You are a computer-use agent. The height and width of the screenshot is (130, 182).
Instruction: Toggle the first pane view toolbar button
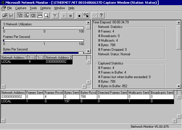pyautogui.click(x=21, y=15)
